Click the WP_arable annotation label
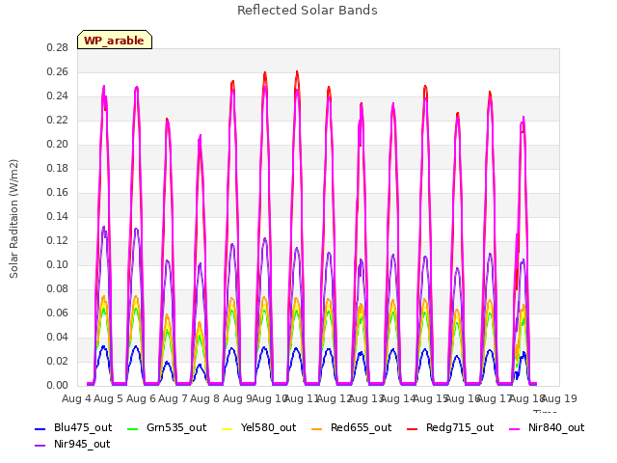617x463 pixels. tap(114, 41)
